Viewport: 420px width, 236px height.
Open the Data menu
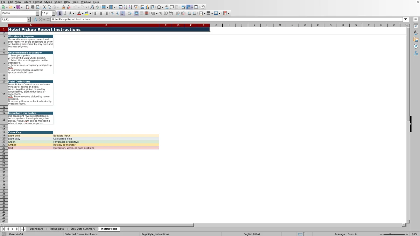(x=66, y=2)
